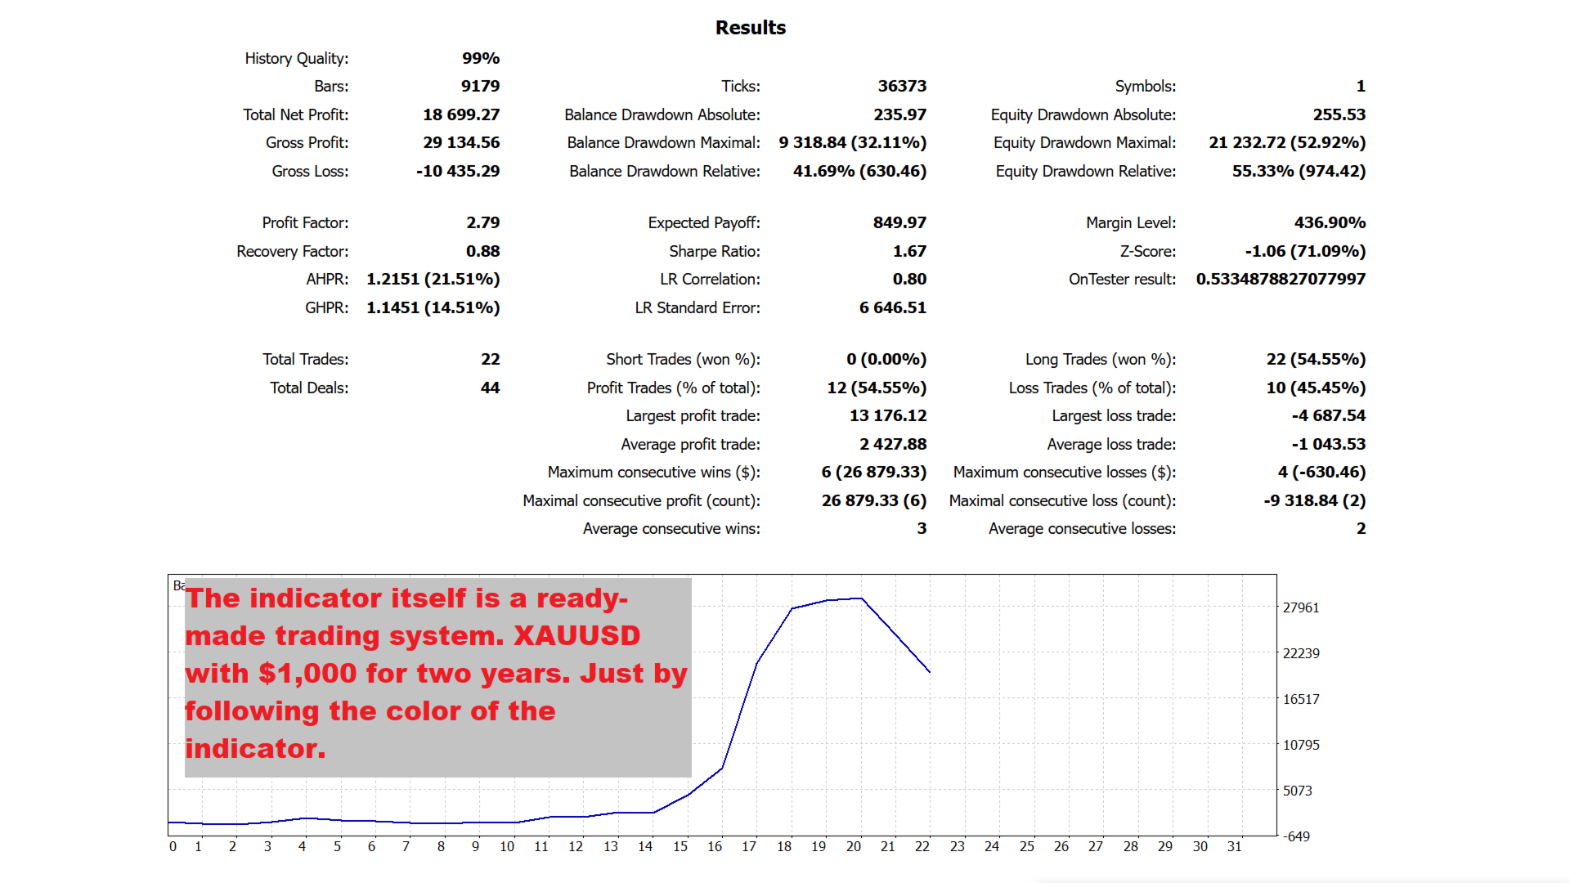Click axis label 22 on the chart
This screenshot has height=883, width=1570.
pyautogui.click(x=922, y=846)
